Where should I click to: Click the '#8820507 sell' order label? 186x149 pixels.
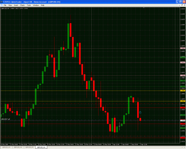(6, 119)
